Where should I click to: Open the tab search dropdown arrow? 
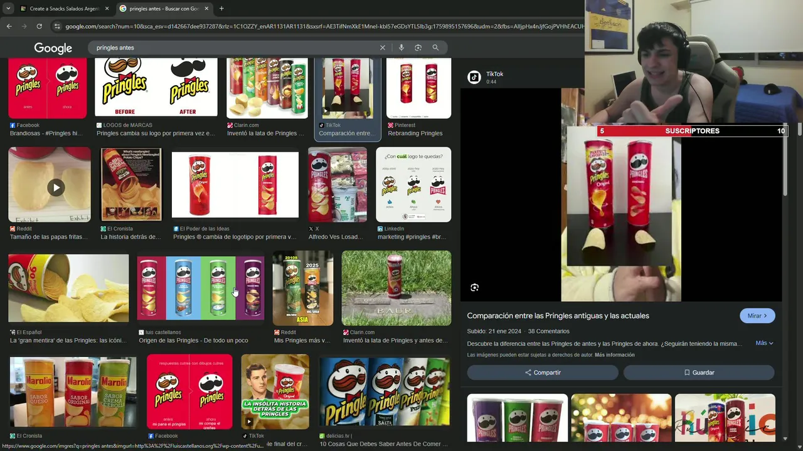(8, 9)
